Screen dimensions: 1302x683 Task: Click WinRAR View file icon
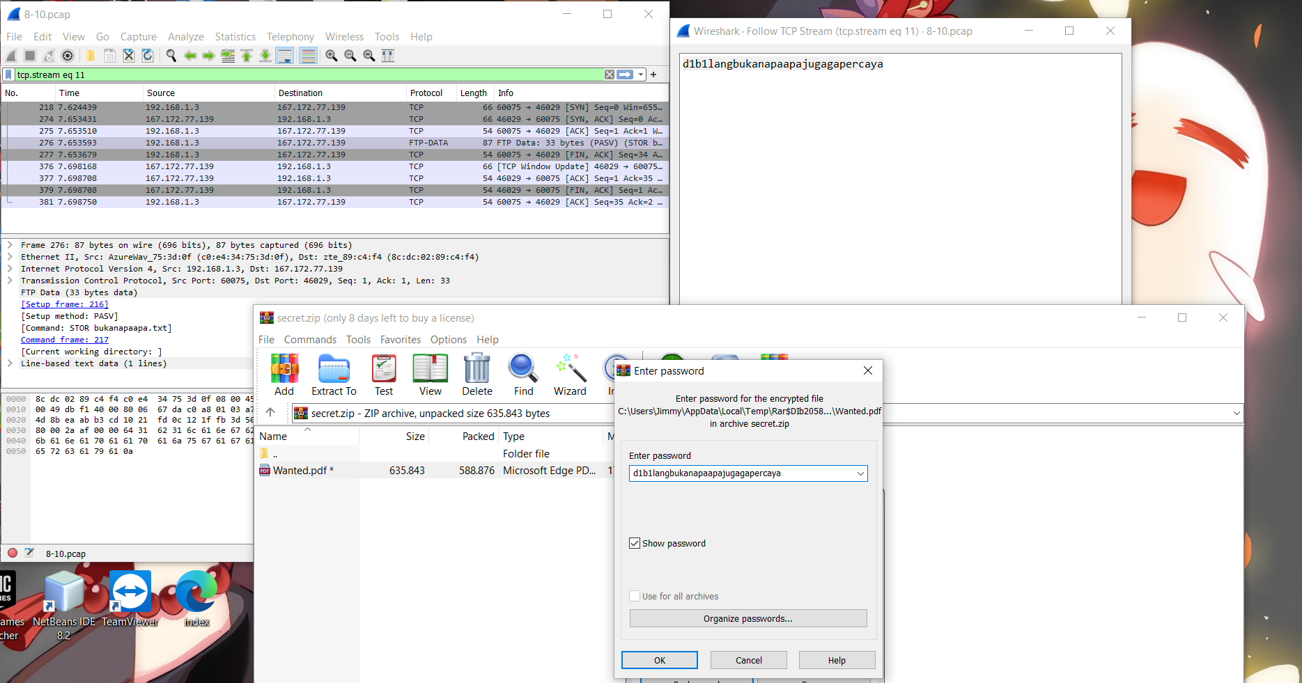click(x=430, y=375)
